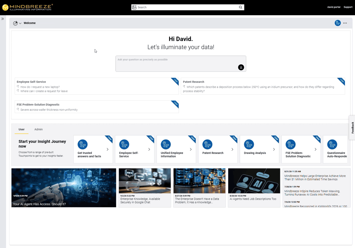This screenshot has height=248, width=355.
Task: Open 'Enterprise Doesn't Have a Data Problem' thumbnail
Action: pyautogui.click(x=200, y=181)
